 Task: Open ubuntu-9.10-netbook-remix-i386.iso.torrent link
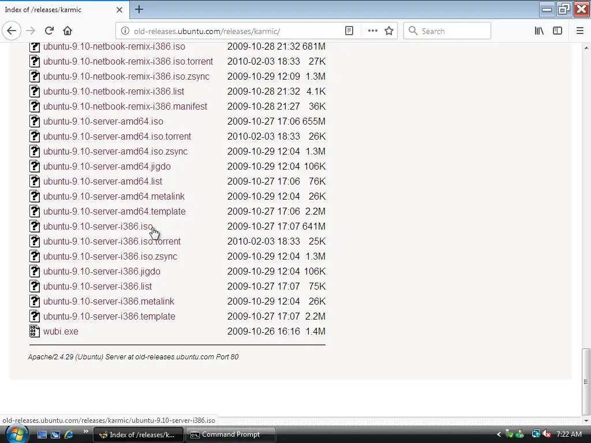(128, 61)
